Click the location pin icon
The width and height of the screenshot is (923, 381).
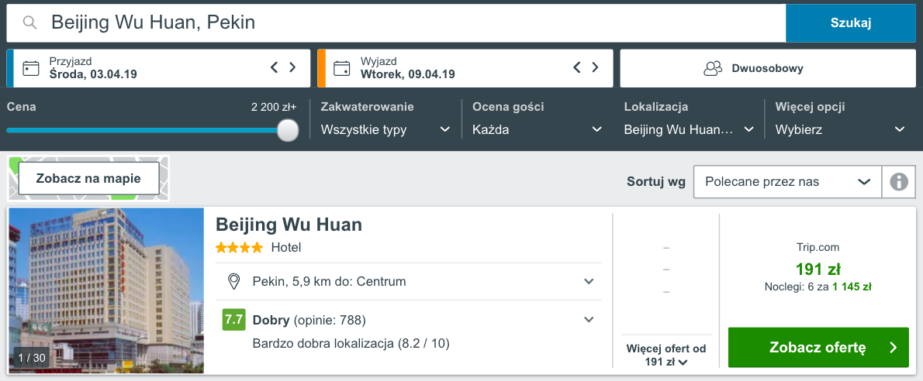[233, 281]
